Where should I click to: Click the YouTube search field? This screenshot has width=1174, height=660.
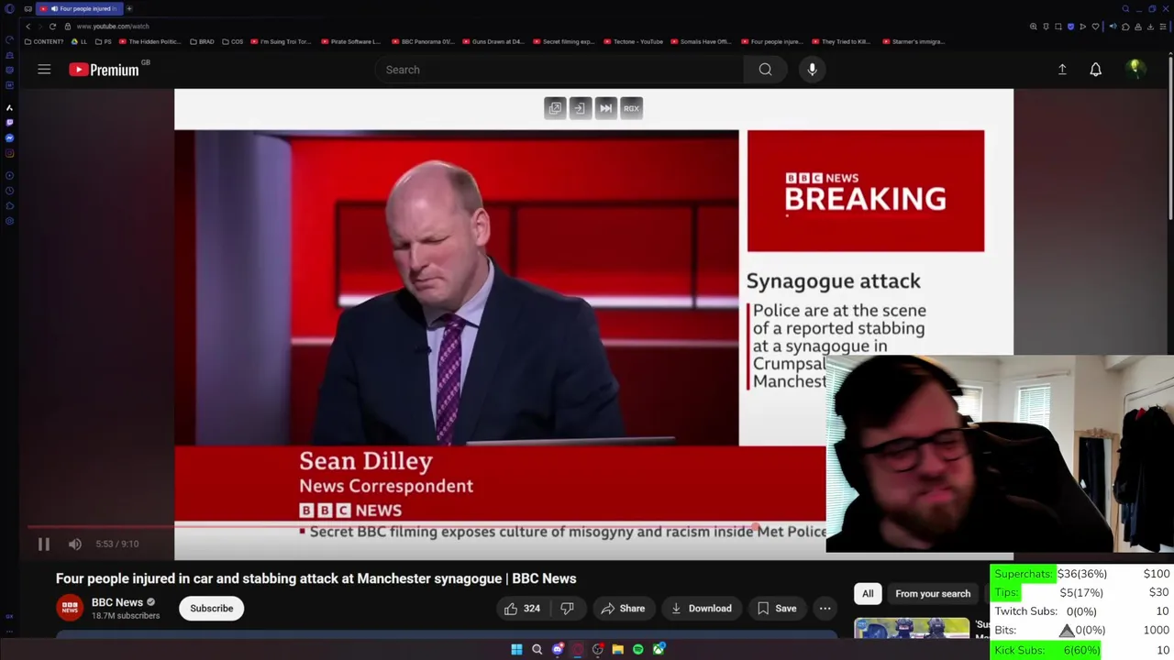[559, 70]
